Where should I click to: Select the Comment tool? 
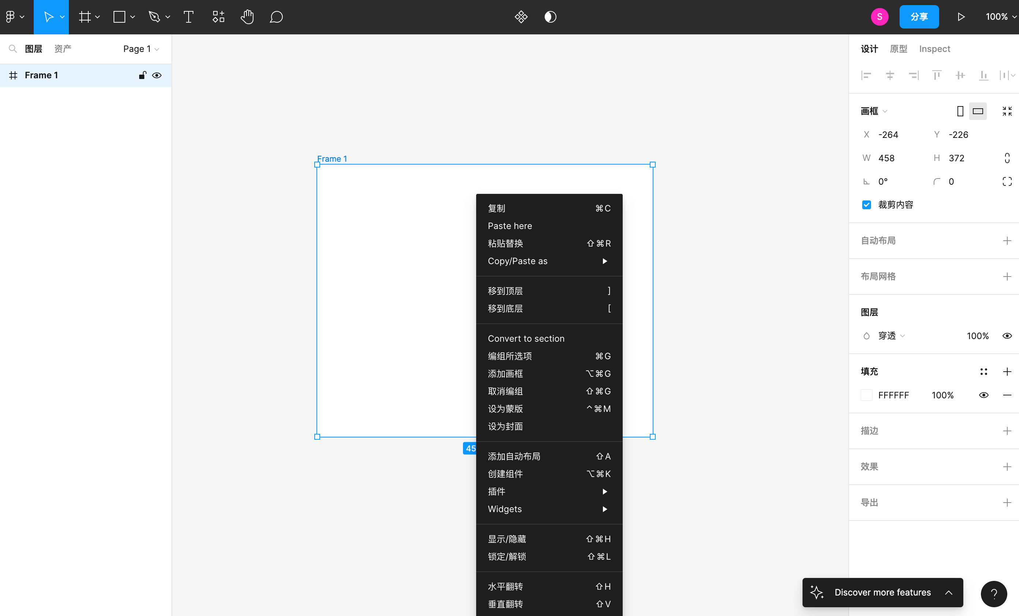[x=276, y=17]
